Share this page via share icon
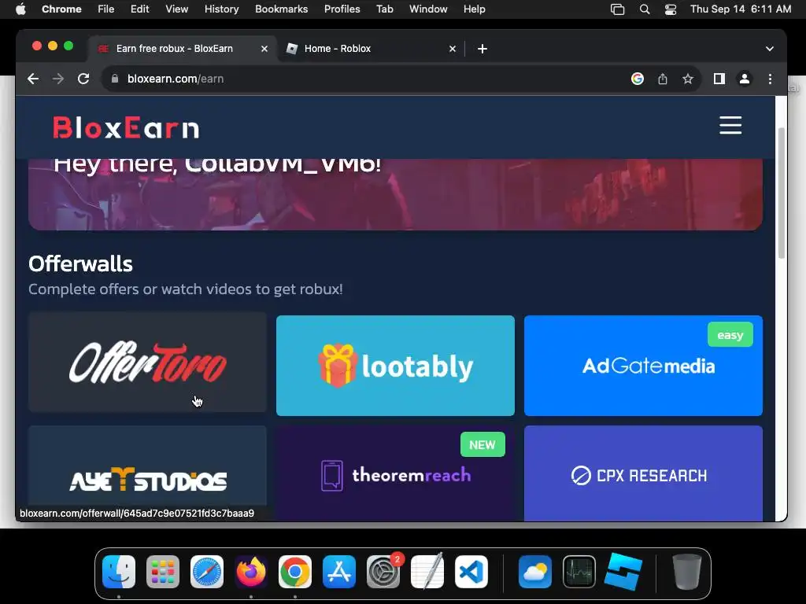 tap(663, 79)
